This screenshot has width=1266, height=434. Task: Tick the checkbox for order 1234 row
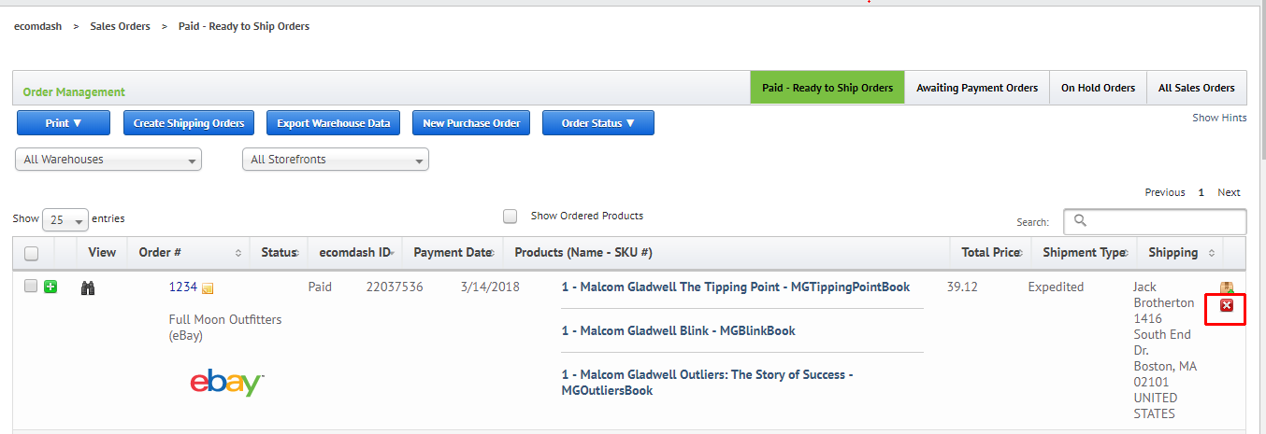tap(30, 287)
